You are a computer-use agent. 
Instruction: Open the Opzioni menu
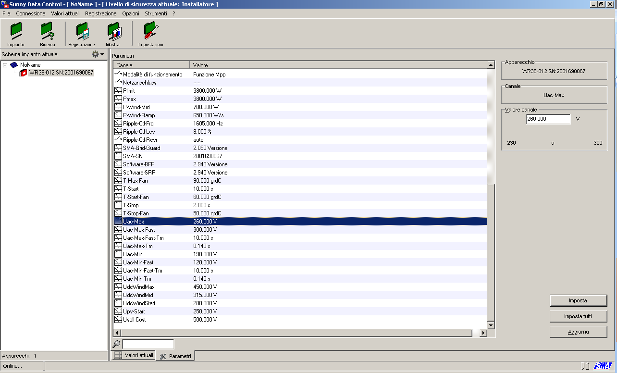tap(130, 13)
